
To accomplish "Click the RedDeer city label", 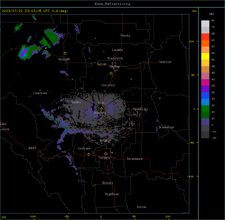I will click(x=115, y=67).
